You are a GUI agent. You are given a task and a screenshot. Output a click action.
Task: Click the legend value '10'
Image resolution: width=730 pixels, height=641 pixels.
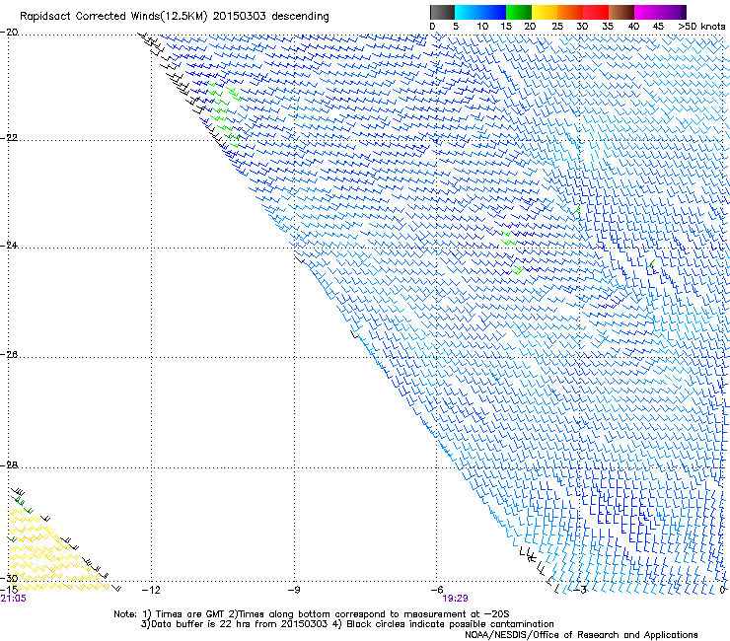(482, 27)
